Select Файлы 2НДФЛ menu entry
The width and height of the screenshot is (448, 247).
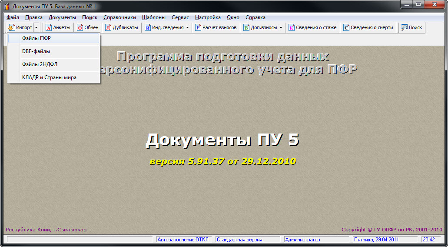click(40, 64)
